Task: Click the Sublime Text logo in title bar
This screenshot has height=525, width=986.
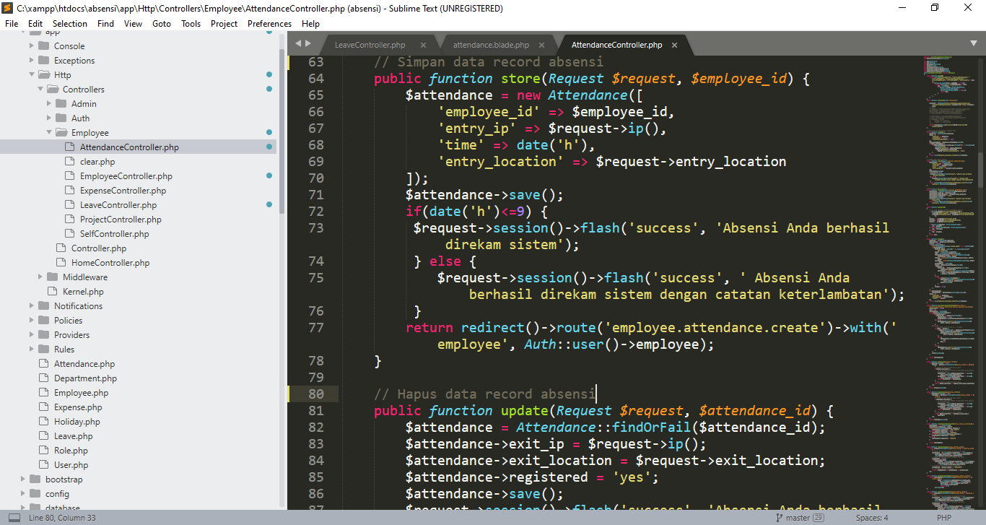Action: (x=9, y=8)
